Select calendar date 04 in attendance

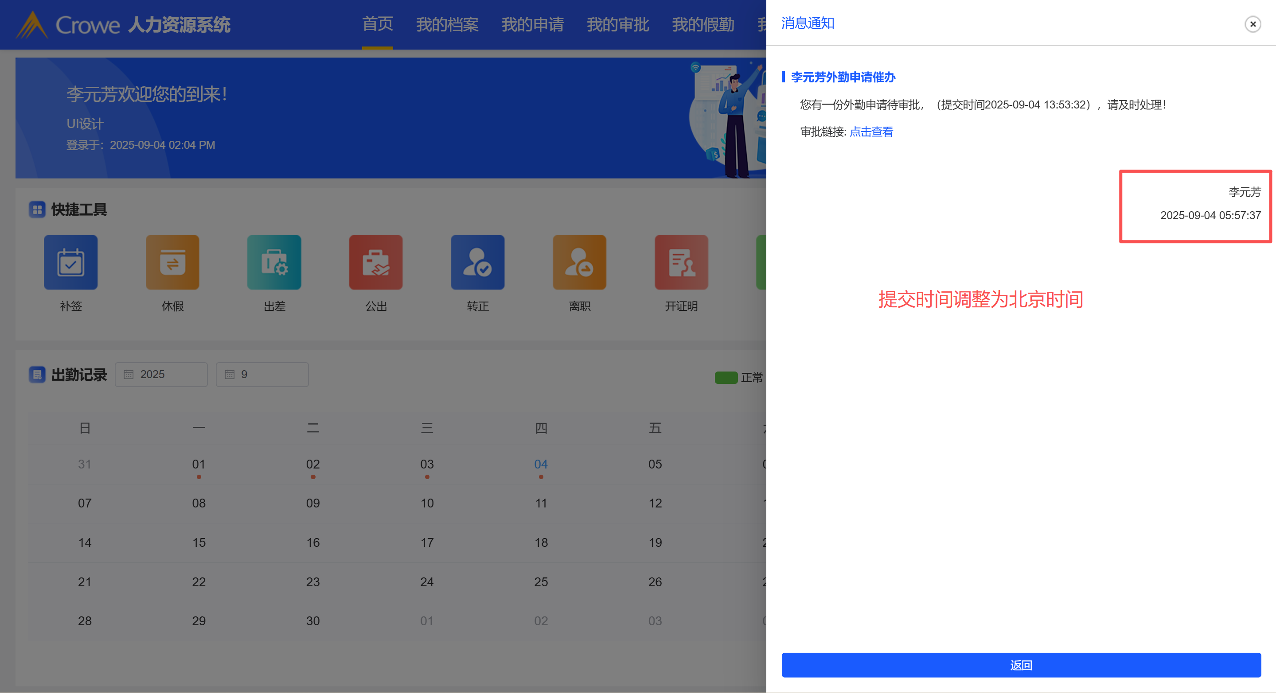tap(540, 465)
